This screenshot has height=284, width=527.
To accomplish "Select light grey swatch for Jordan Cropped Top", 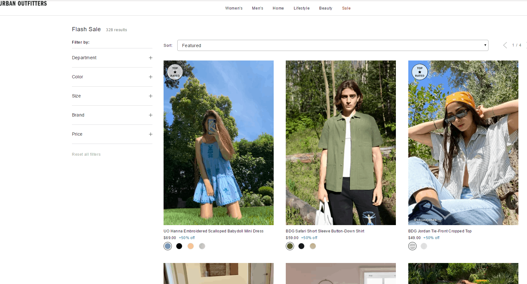I will 424,246.
